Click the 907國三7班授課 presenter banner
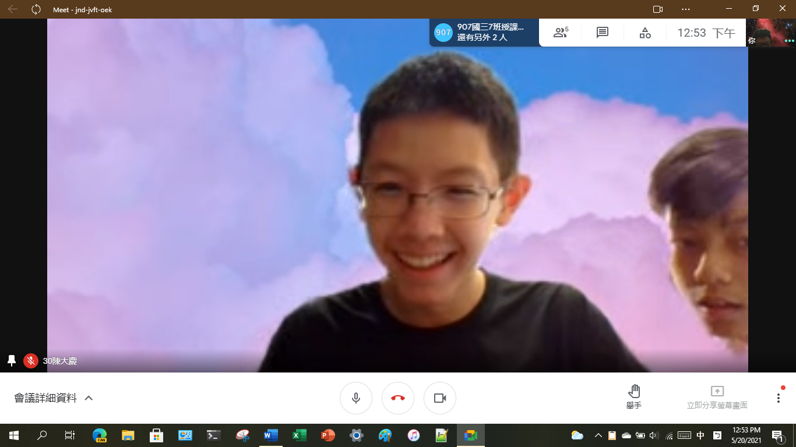Image resolution: width=796 pixels, height=447 pixels. coord(484,32)
